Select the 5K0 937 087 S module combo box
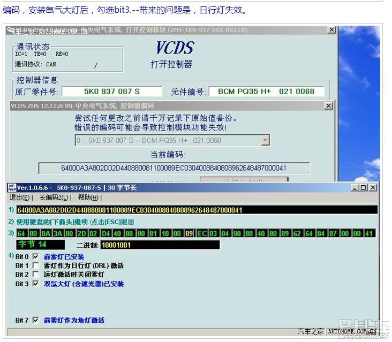The height and width of the screenshot is (342, 392). [x=172, y=140]
